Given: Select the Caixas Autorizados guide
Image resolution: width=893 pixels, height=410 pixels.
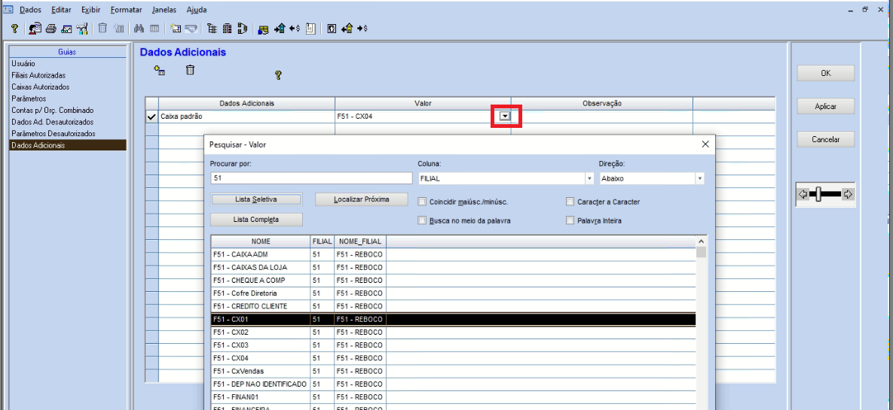Looking at the screenshot, I should pos(68,87).
